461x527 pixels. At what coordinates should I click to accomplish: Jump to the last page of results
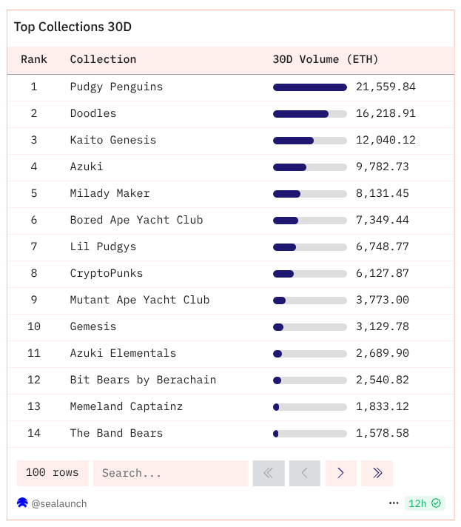tap(377, 473)
